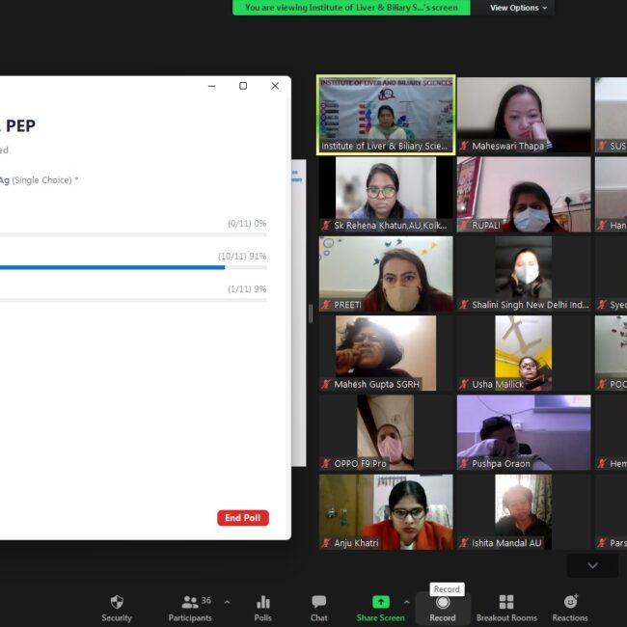
Task: Click the red End Poll button
Action: coord(243,518)
